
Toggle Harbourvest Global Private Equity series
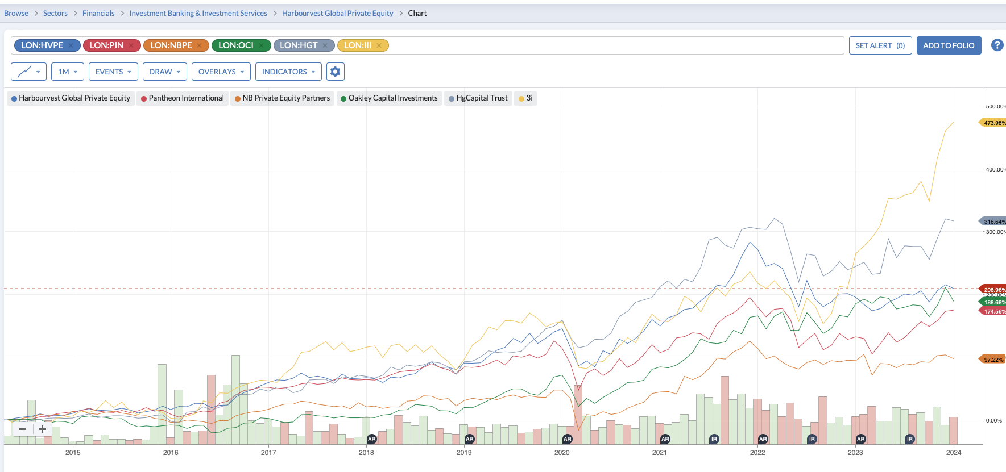[x=71, y=98]
